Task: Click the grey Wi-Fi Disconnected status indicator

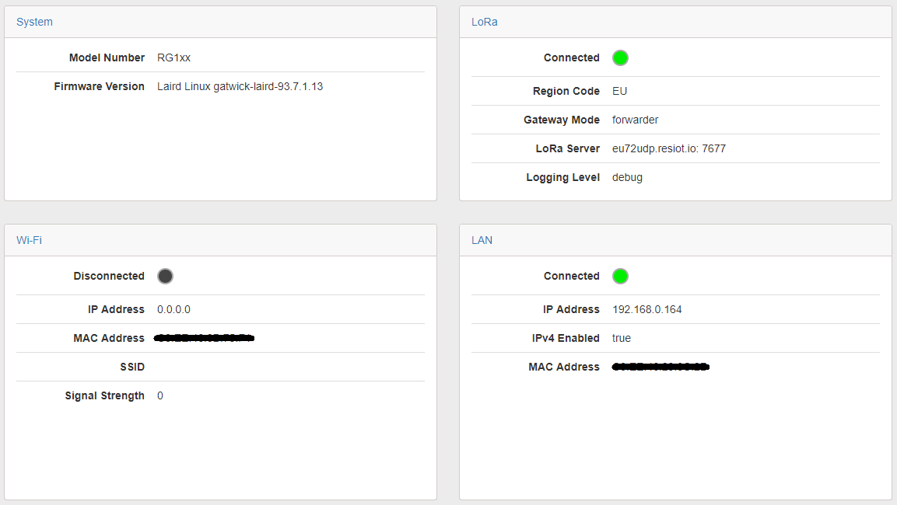Action: click(165, 276)
